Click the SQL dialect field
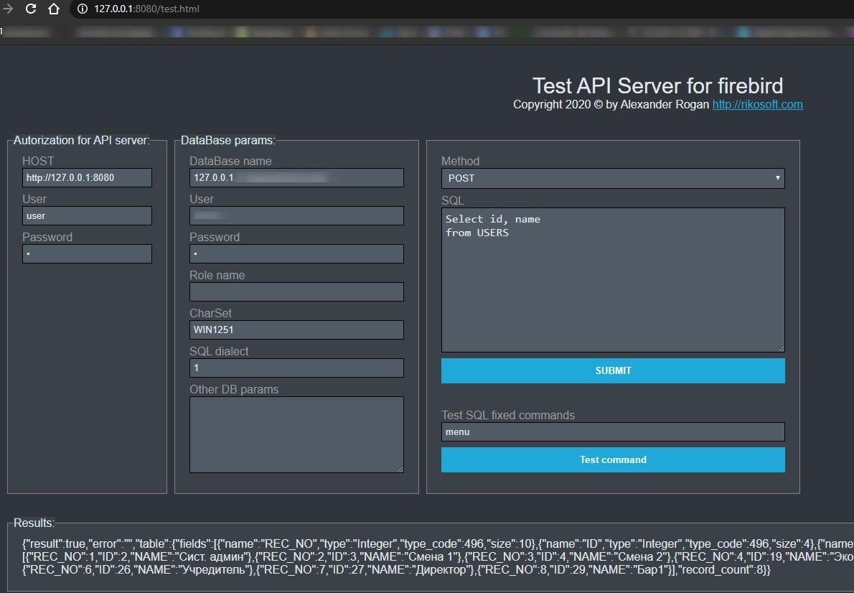 [296, 368]
